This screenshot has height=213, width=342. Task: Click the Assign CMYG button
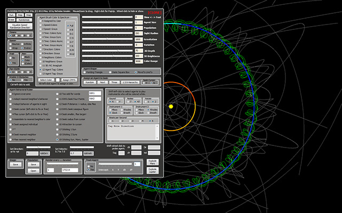pos(69,80)
